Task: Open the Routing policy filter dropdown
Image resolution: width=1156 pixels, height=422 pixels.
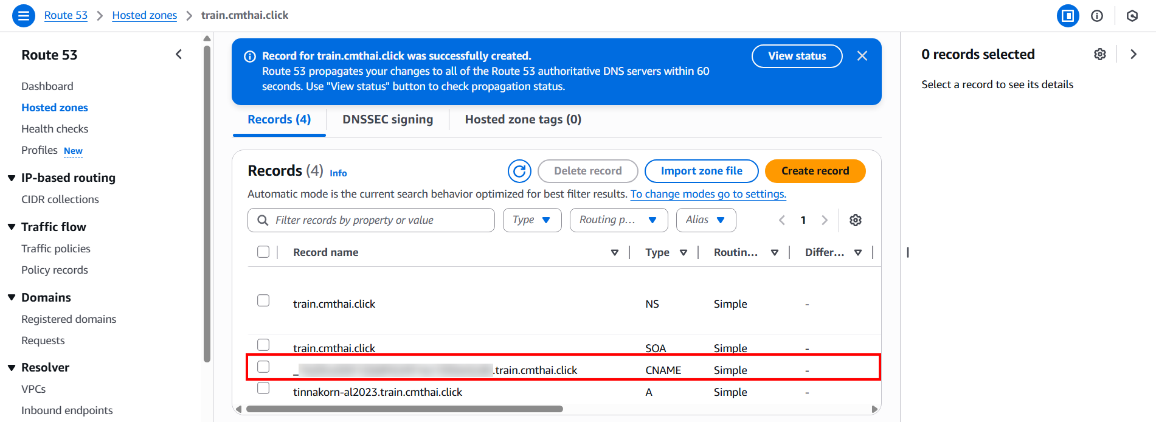Action: tap(618, 220)
